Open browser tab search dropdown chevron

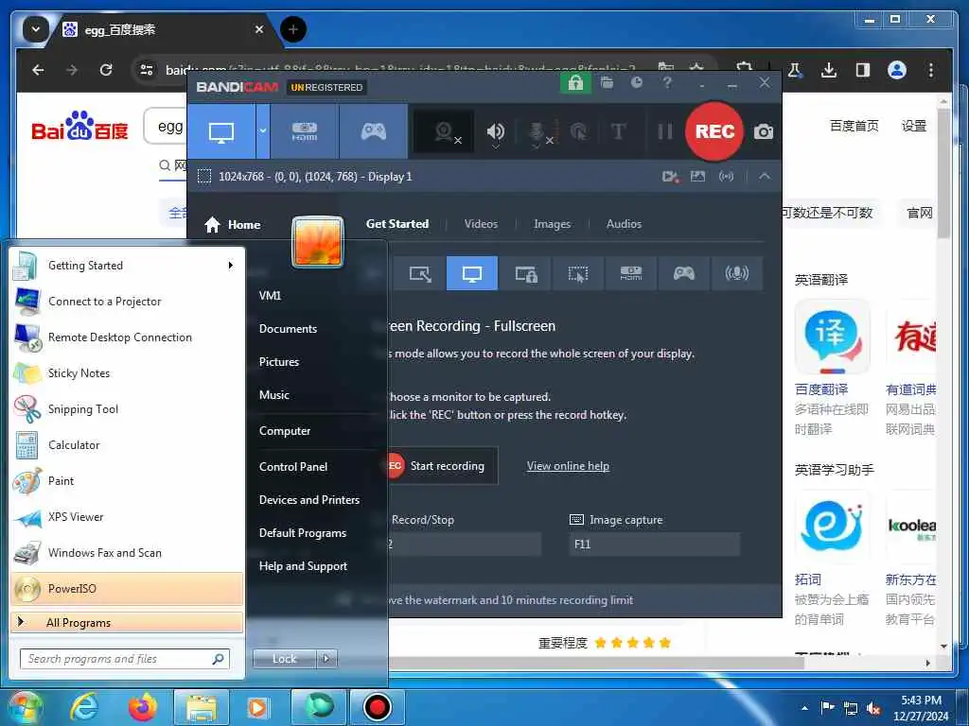[x=36, y=29]
